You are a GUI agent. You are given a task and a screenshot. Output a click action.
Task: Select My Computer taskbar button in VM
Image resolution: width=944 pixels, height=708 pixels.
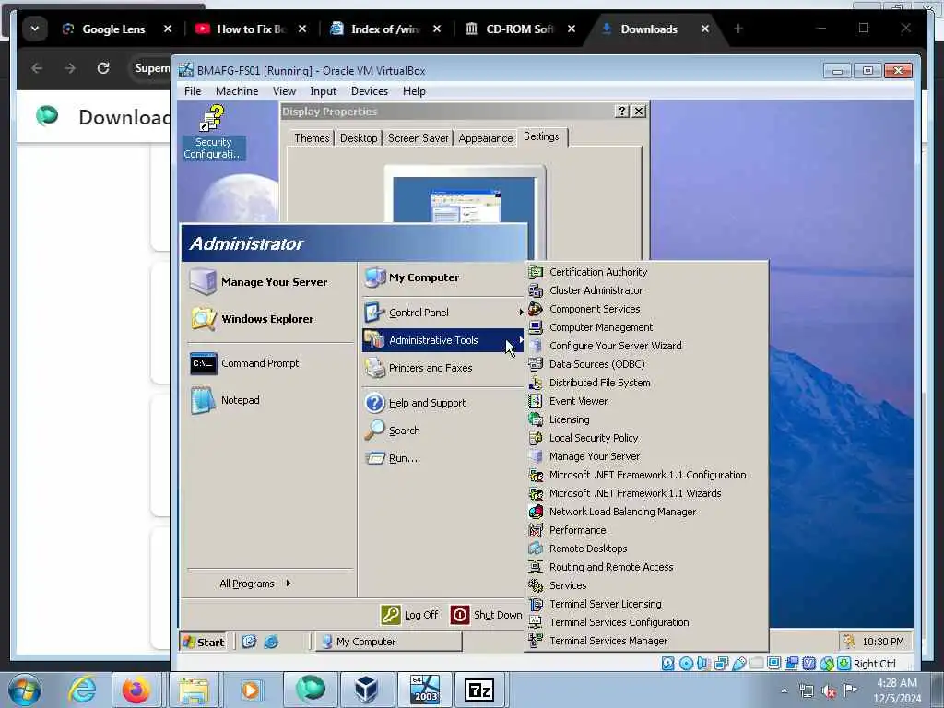tap(388, 642)
